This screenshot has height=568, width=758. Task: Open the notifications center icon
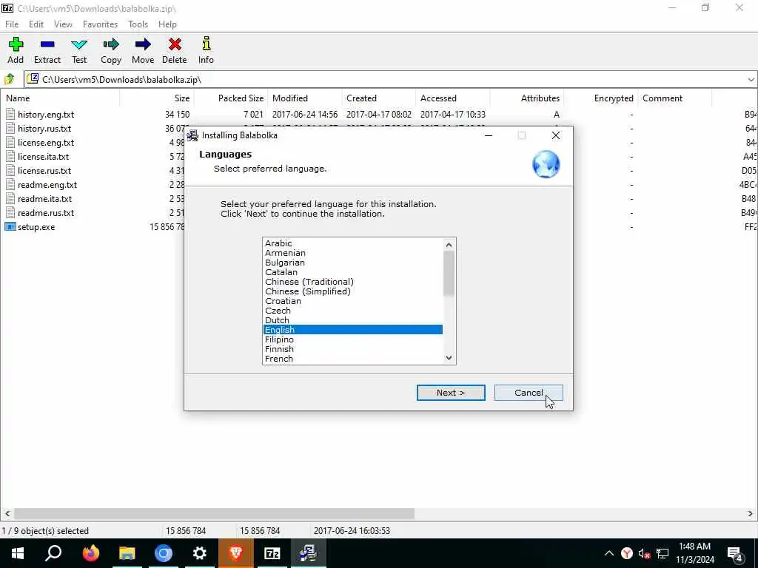735,553
